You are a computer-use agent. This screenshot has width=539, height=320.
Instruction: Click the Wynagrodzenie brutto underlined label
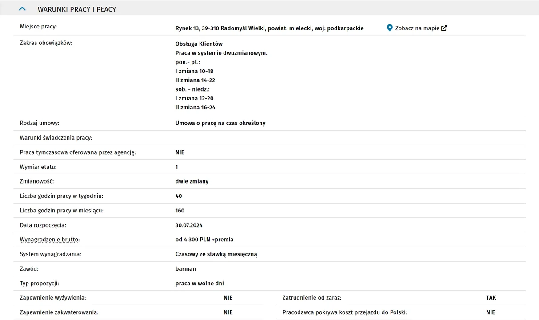click(50, 240)
